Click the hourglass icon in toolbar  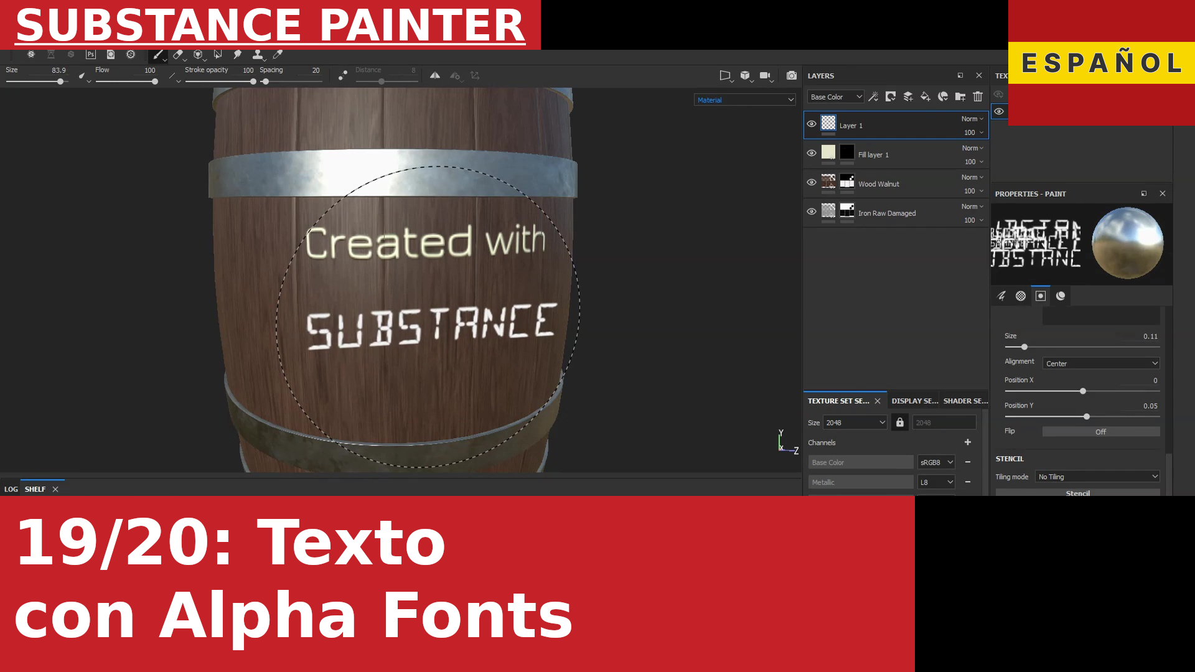(51, 55)
